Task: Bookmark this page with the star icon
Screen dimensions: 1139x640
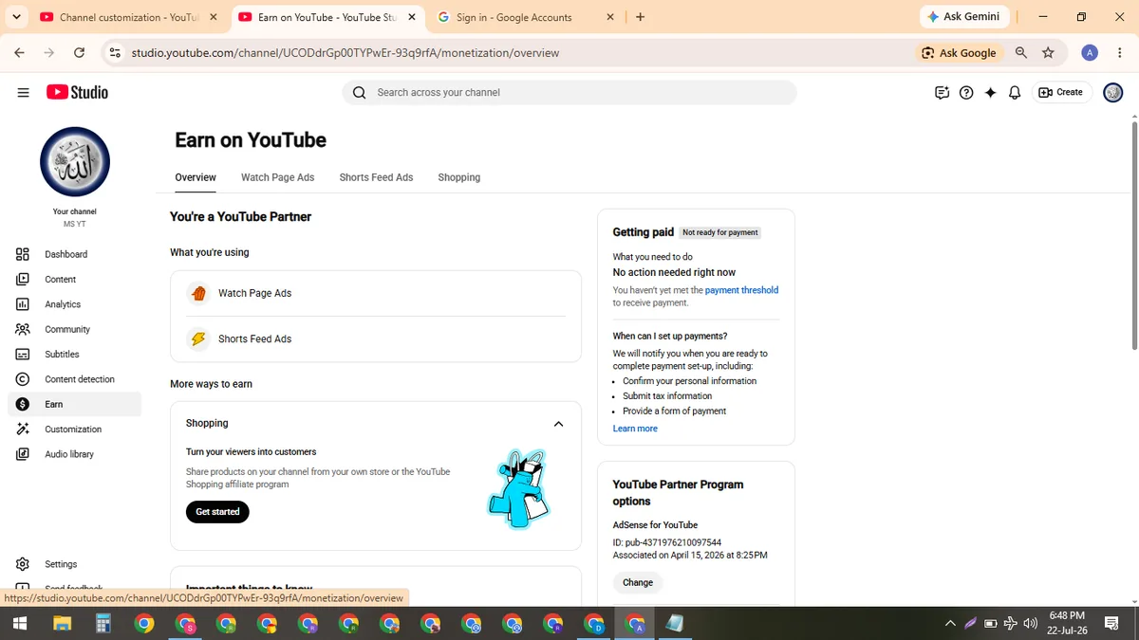Action: (1048, 53)
